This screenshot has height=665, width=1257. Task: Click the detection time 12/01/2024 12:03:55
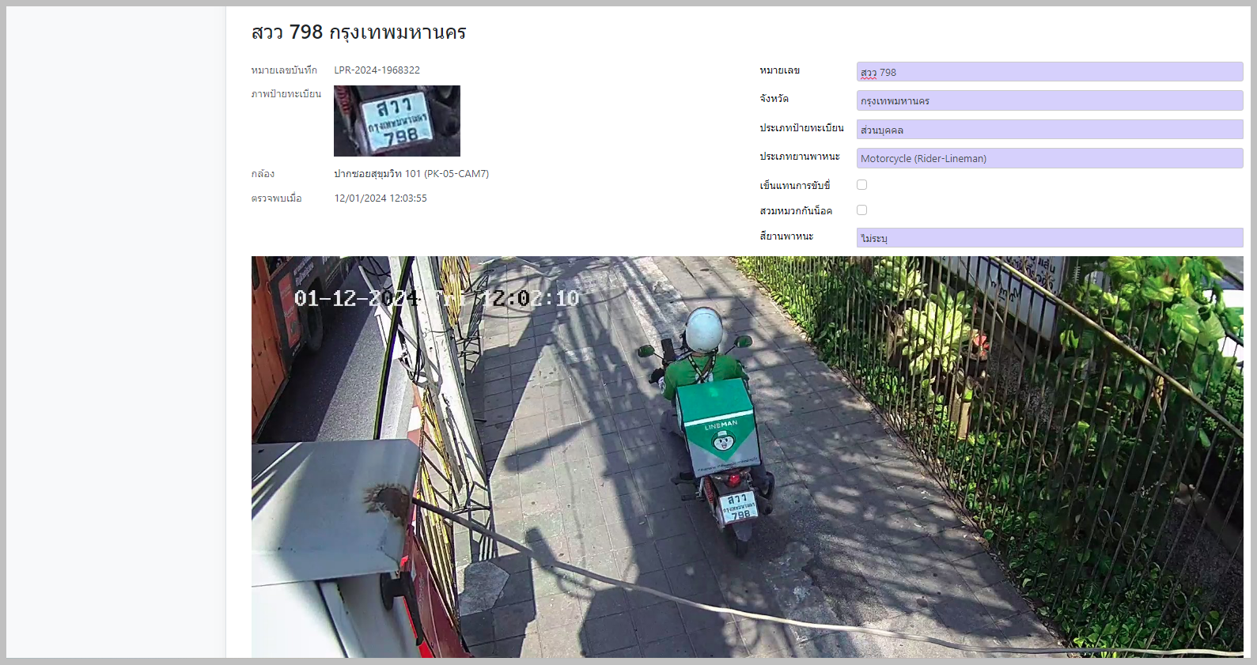click(380, 198)
